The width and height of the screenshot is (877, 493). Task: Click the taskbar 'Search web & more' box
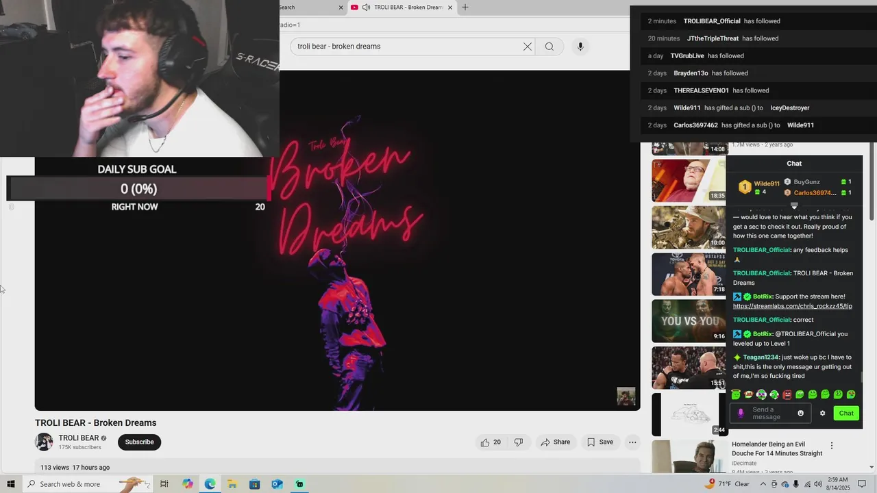pos(88,484)
